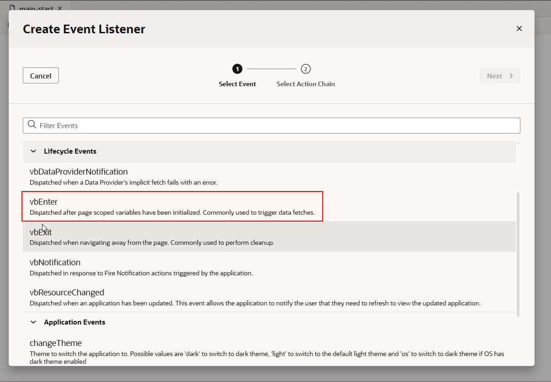
Task: Select the vbResourceChanged event
Action: 269,297
